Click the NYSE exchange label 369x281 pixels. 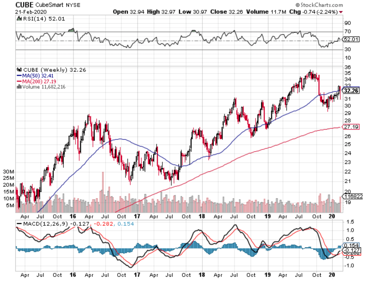73,5
